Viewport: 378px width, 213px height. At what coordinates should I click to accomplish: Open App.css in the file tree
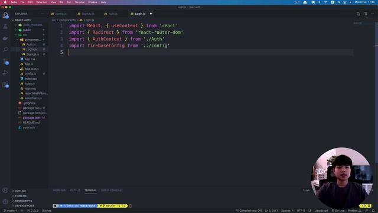point(30,59)
